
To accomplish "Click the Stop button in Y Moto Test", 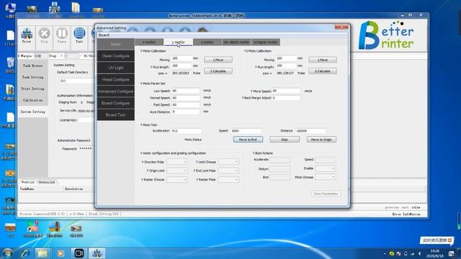I will pyautogui.click(x=285, y=140).
